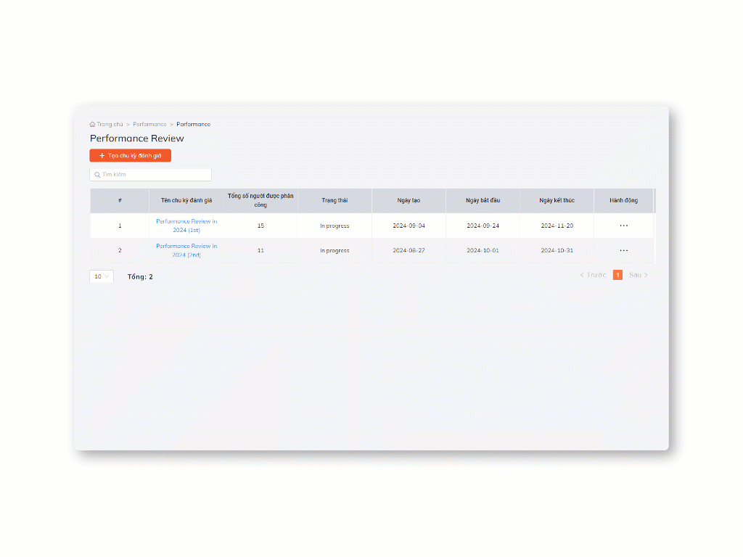Click 'Ngày bắt đầu' column header
Viewport: 743px width, 557px height.
click(x=483, y=200)
